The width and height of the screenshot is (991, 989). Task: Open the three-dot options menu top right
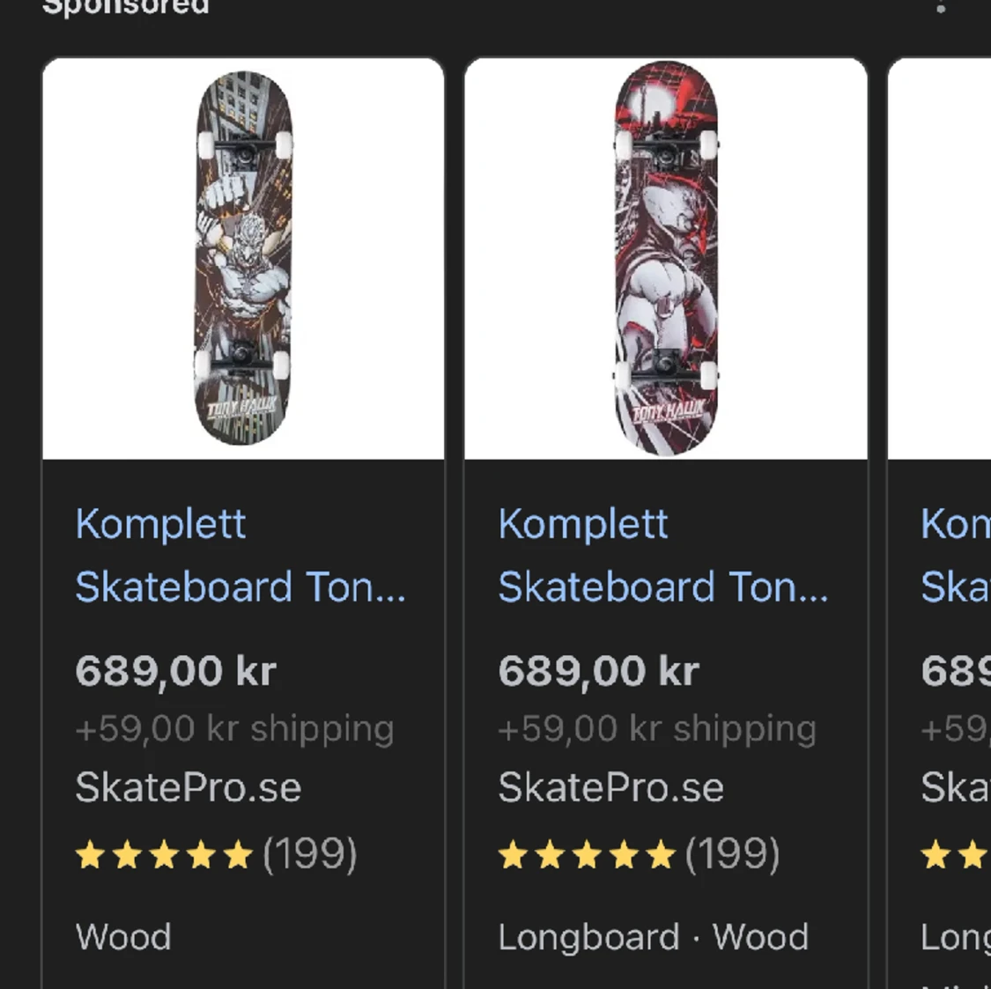(941, 8)
